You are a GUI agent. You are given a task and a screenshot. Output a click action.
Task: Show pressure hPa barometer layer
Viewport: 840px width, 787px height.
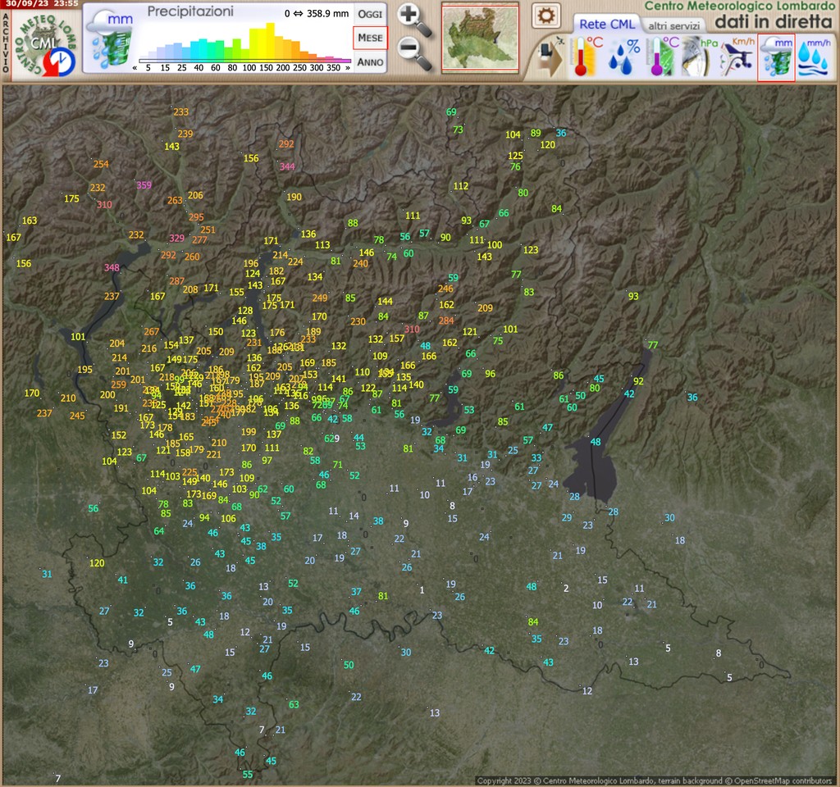click(x=699, y=57)
